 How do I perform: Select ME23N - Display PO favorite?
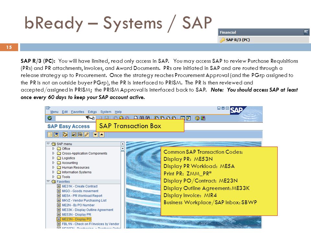point(76,219)
